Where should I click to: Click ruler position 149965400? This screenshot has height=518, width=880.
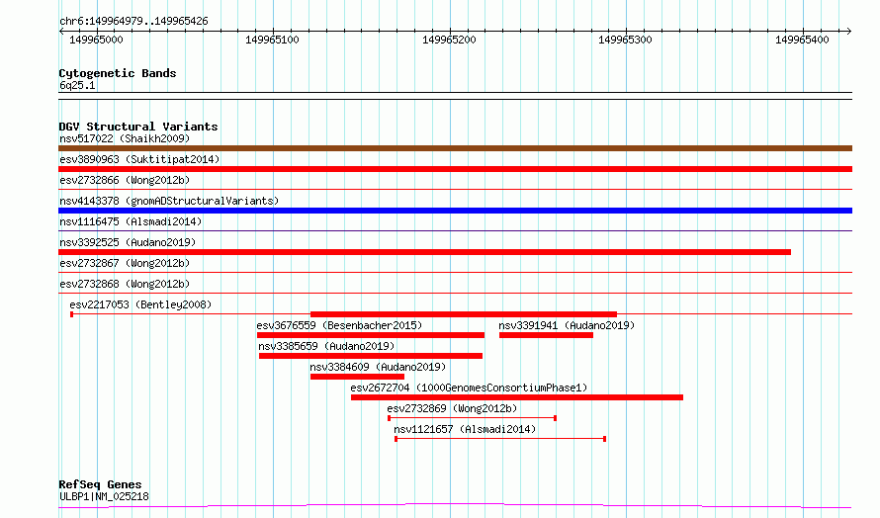click(802, 40)
